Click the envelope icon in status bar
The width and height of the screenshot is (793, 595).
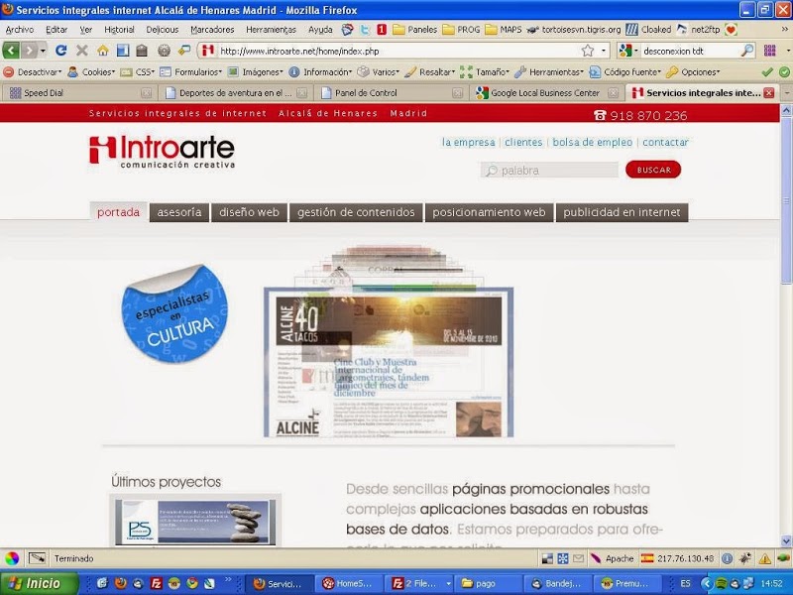[578, 558]
